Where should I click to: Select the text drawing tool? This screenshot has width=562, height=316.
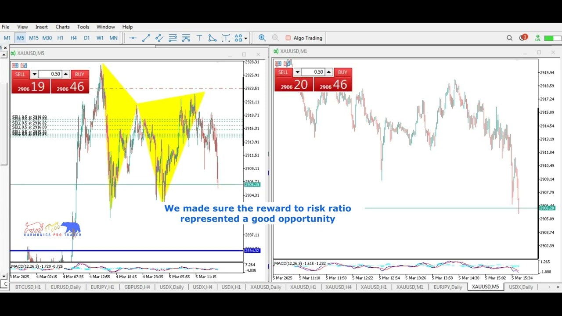coord(199,38)
